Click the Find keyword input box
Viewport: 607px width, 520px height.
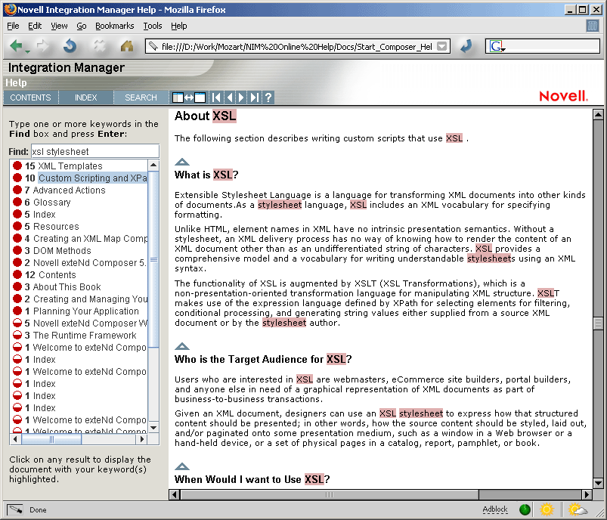[94, 151]
